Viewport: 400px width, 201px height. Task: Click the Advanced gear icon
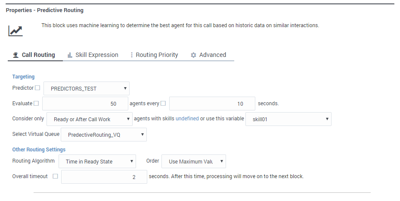[193, 55]
